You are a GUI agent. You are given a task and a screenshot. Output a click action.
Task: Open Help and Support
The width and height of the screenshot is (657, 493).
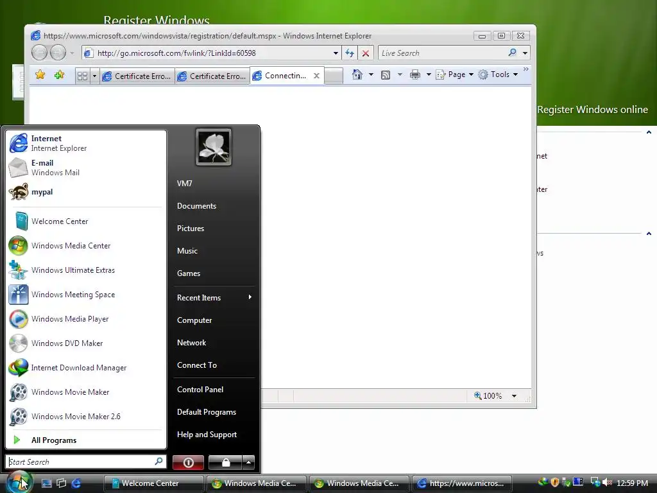214,435
